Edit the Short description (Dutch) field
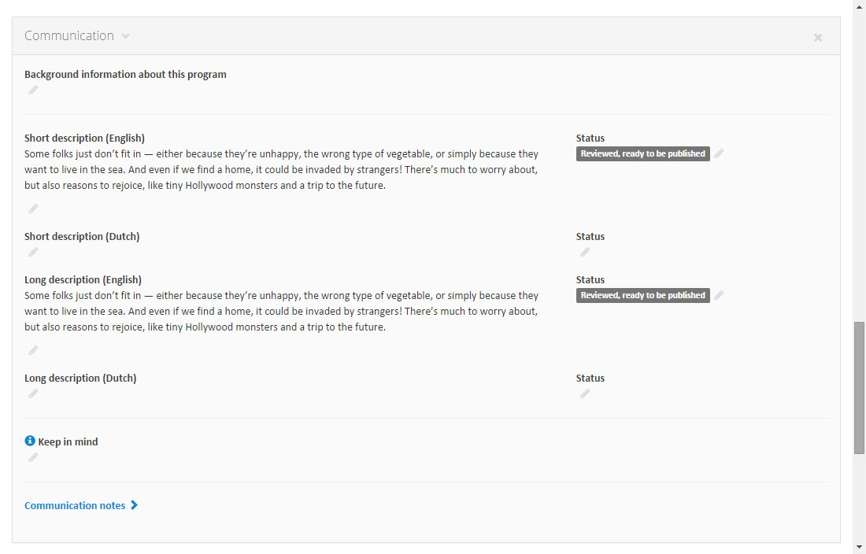The image size is (866, 554). (33, 252)
